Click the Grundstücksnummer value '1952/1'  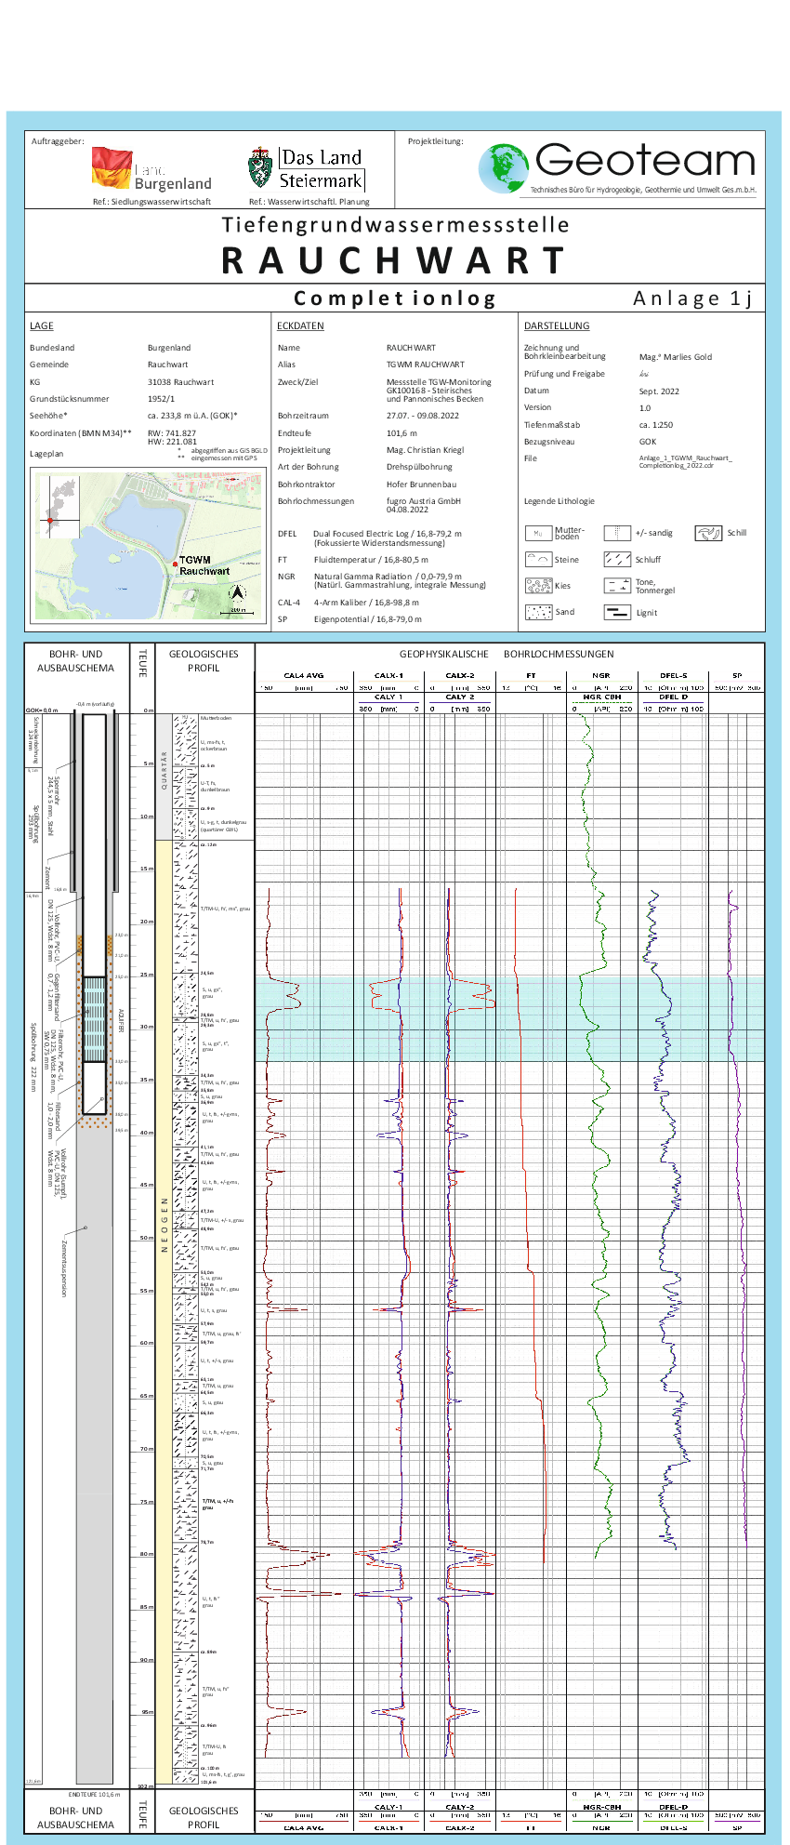click(162, 399)
